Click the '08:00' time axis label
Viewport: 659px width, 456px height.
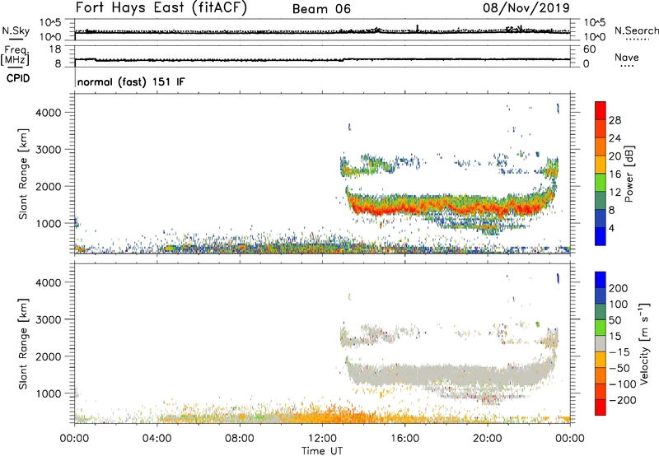coord(240,439)
